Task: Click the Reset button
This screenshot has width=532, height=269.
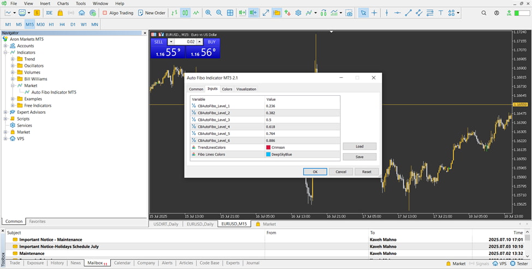Action: (x=367, y=172)
